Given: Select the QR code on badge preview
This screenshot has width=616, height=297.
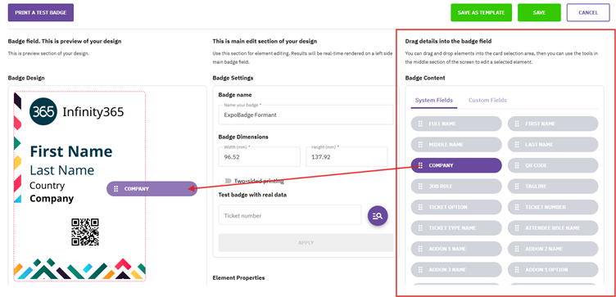Looking at the screenshot, I should 85,232.
